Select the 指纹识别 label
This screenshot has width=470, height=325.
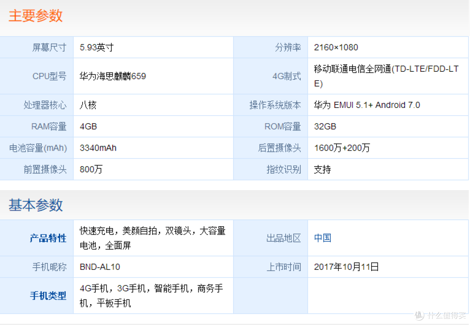[284, 170]
